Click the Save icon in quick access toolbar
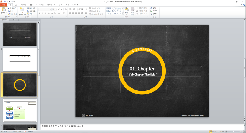This screenshot has height=133, width=246. click(x=5, y=2)
